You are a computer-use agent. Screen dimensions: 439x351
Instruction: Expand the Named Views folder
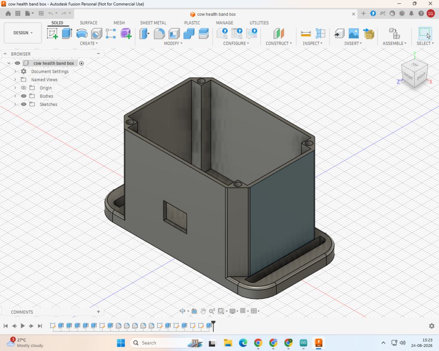click(x=15, y=79)
